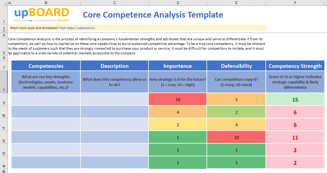Click the Defensibility header cell

tap(236, 65)
